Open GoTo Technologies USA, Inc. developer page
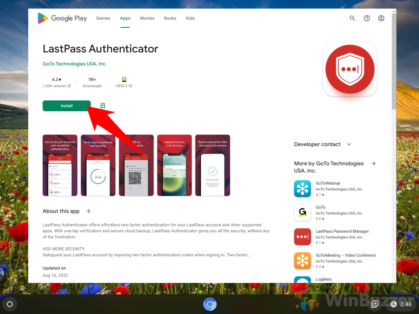This screenshot has height=314, width=419. (74, 64)
